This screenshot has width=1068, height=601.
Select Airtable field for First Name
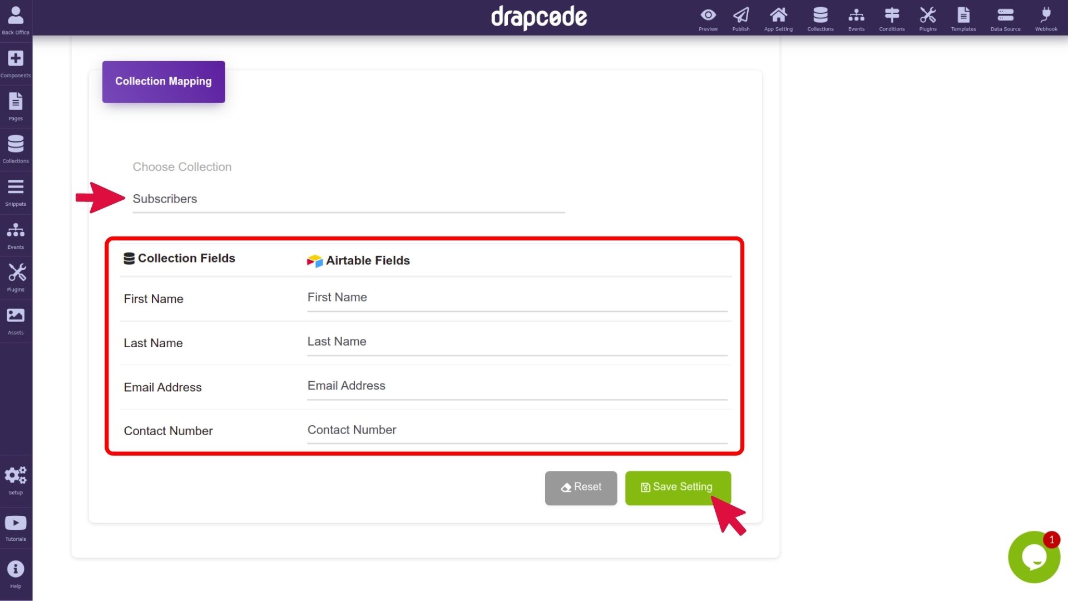click(x=517, y=298)
